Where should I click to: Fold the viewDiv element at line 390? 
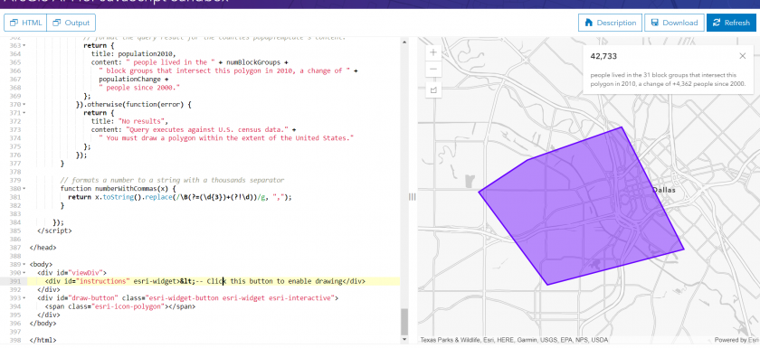click(x=24, y=273)
